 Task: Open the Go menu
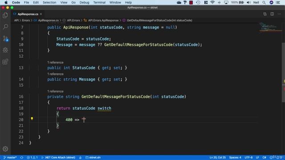[73, 2]
